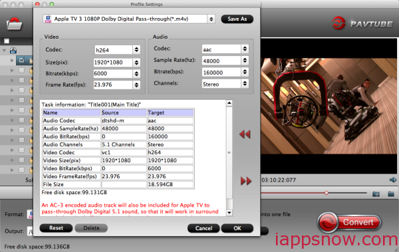Click the 5.1 Channels source cell
399x252 pixels.
pyautogui.click(x=124, y=144)
